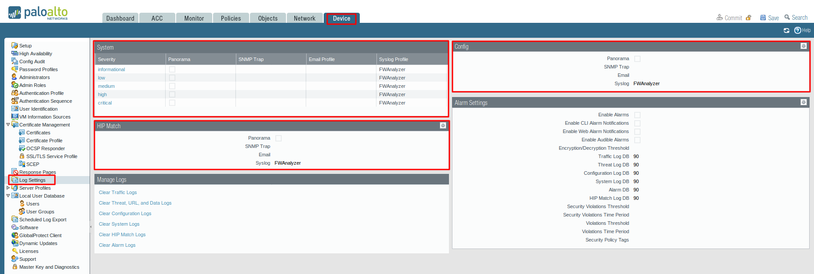This screenshot has width=814, height=274.
Task: Open Help with question mark icon
Action: point(798,30)
